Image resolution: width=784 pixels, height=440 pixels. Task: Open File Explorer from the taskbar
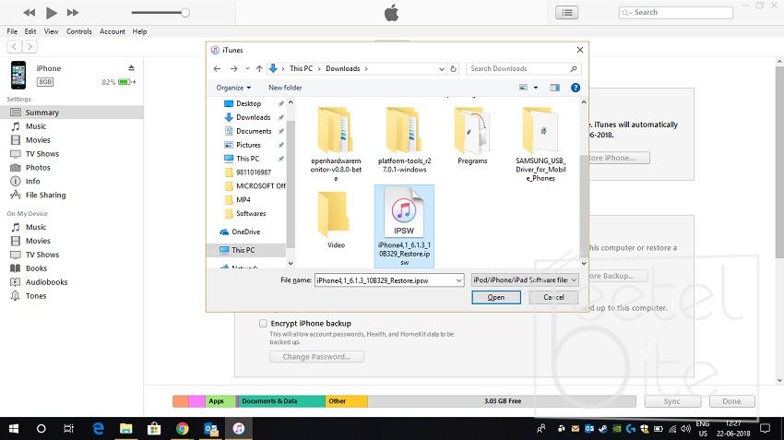click(126, 429)
